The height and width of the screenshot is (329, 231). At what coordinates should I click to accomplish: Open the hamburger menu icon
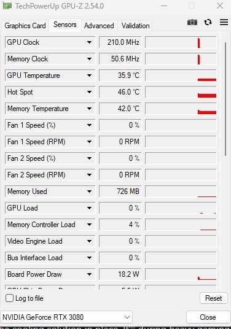pyautogui.click(x=224, y=22)
